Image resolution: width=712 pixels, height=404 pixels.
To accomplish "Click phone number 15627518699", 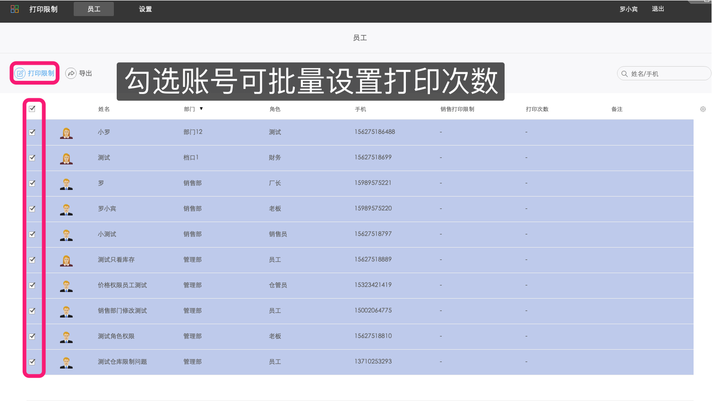I will point(373,157).
